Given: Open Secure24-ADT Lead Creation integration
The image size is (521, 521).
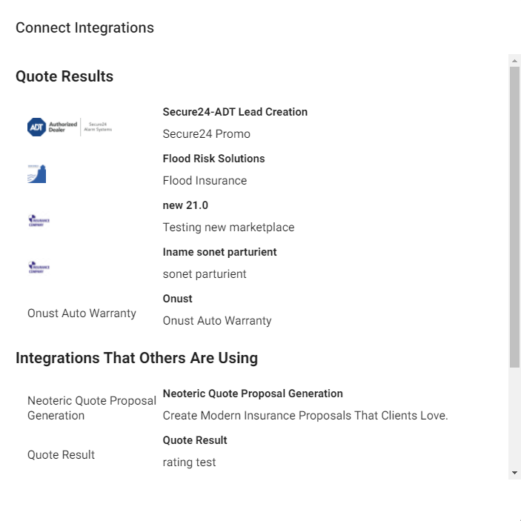Looking at the screenshot, I should (235, 112).
